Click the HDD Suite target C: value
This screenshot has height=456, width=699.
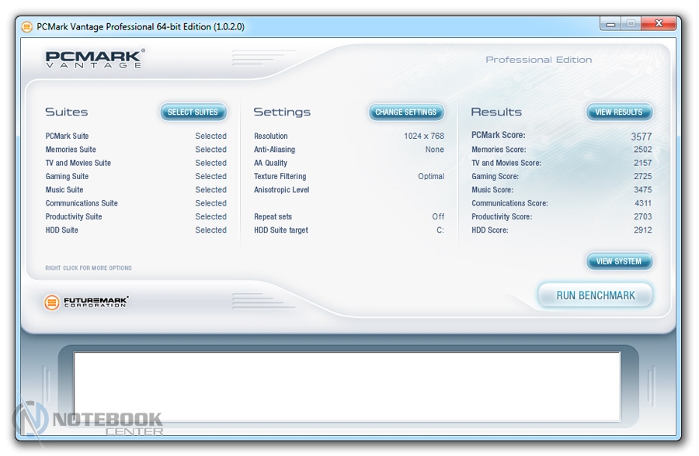click(x=440, y=230)
